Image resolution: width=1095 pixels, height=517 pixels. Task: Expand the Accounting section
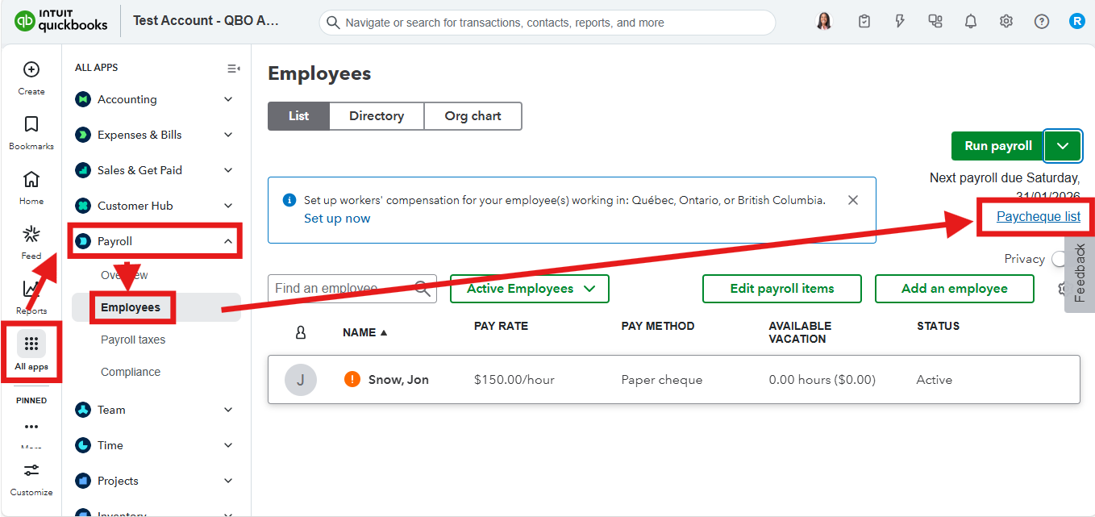(228, 99)
